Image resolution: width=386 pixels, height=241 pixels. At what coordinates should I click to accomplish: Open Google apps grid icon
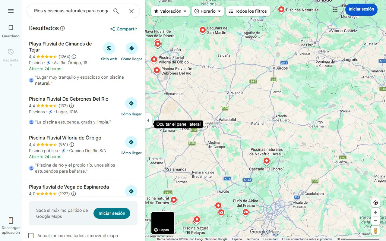(335, 10)
